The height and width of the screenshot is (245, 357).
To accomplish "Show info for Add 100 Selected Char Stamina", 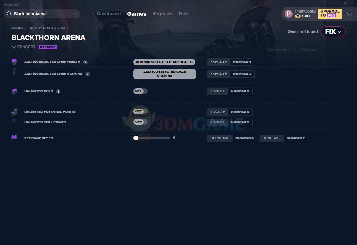I will 88,74.
